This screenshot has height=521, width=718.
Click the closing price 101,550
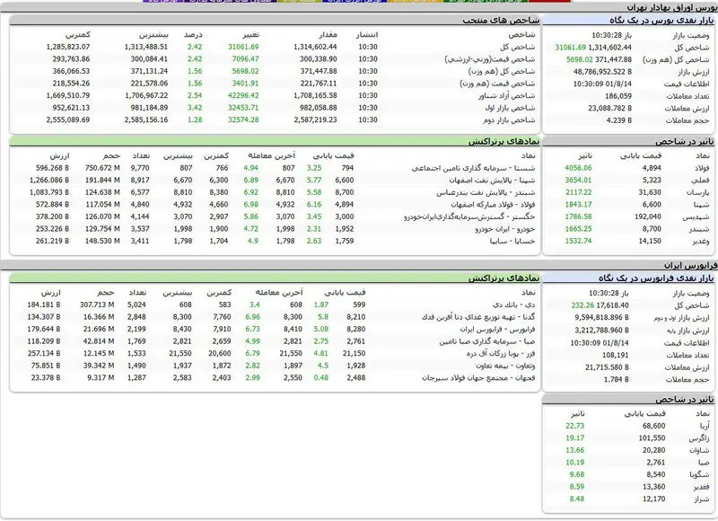pyautogui.click(x=652, y=438)
